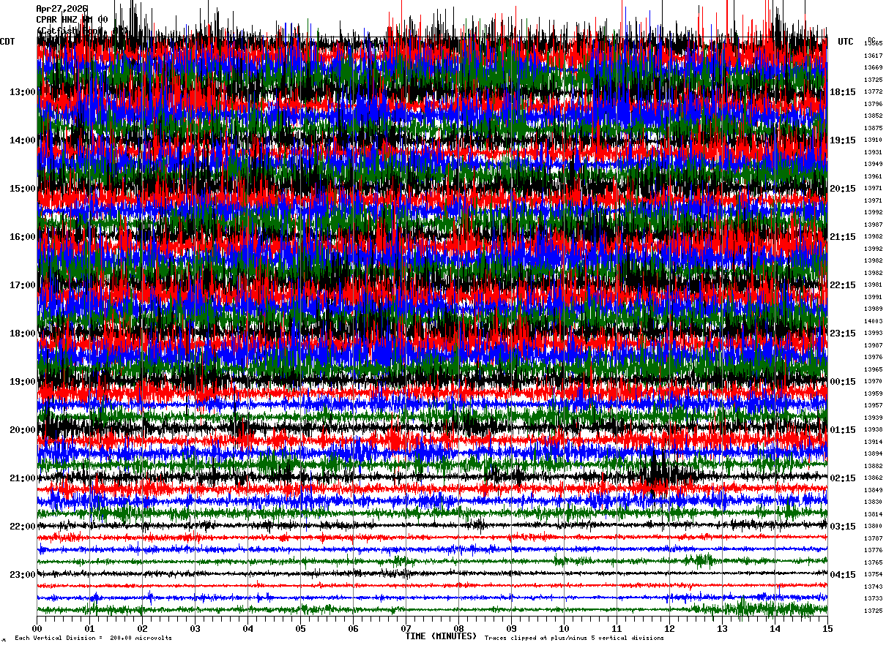Click the 00:15 UTC time label

coord(843,382)
